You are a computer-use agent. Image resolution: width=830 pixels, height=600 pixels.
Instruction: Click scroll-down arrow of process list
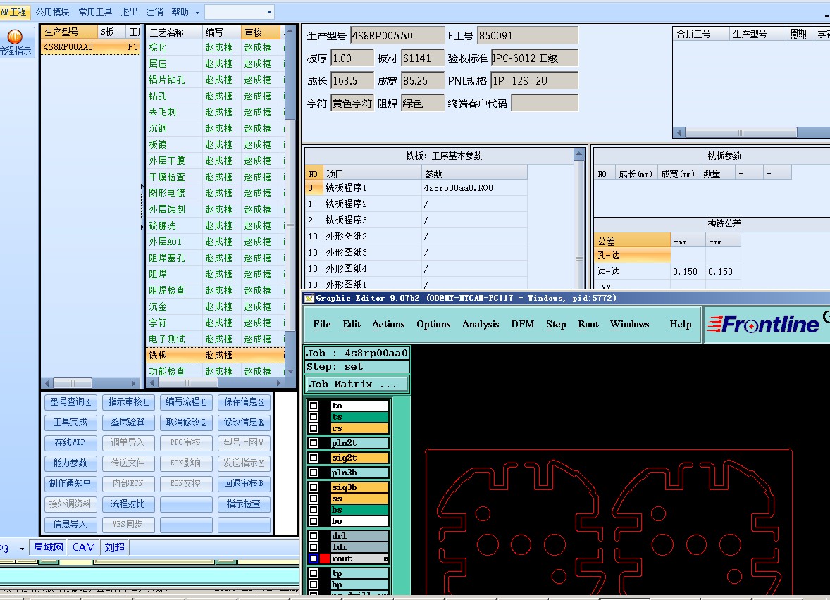coord(290,371)
